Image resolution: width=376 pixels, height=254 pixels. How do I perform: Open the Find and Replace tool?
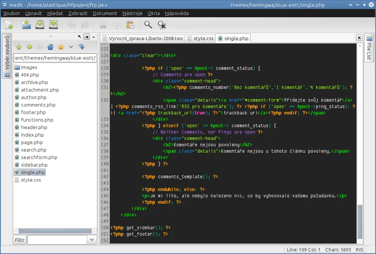pyautogui.click(x=162, y=25)
